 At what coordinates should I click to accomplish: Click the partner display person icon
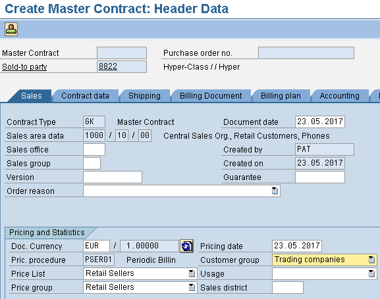(x=11, y=30)
